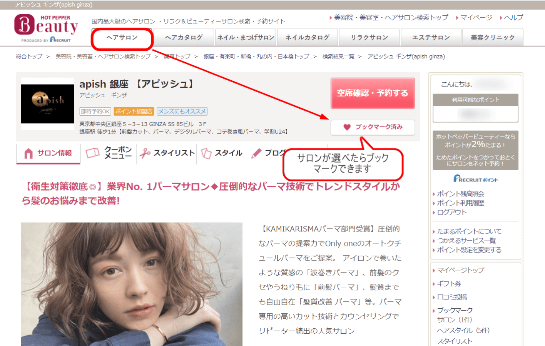
Task: Click the heart icon on bookmark button
Action: 347,127
